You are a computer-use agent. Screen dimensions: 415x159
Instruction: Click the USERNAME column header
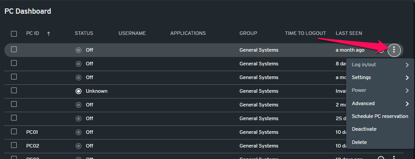click(x=132, y=33)
